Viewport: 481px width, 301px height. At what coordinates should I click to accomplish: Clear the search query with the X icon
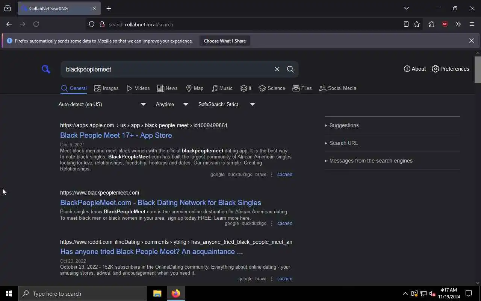tap(277, 69)
